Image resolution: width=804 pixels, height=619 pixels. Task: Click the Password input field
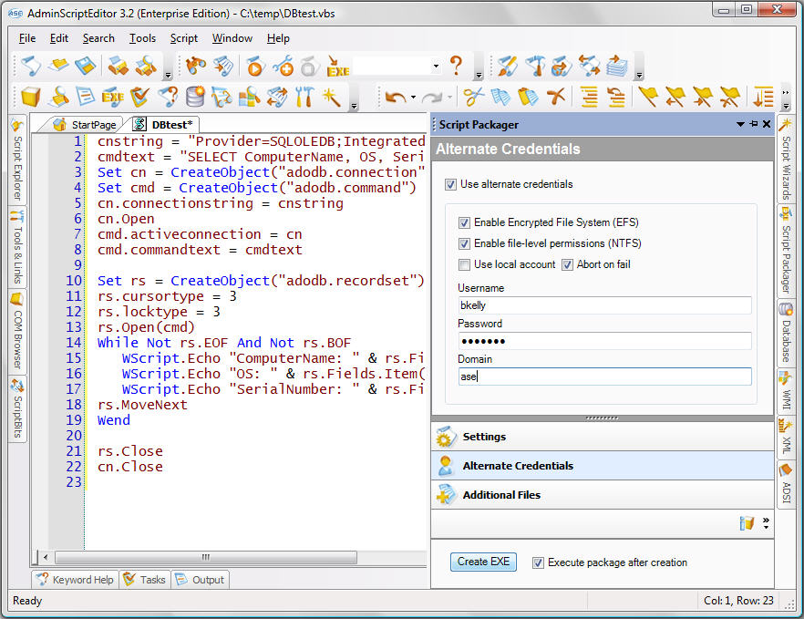click(604, 341)
